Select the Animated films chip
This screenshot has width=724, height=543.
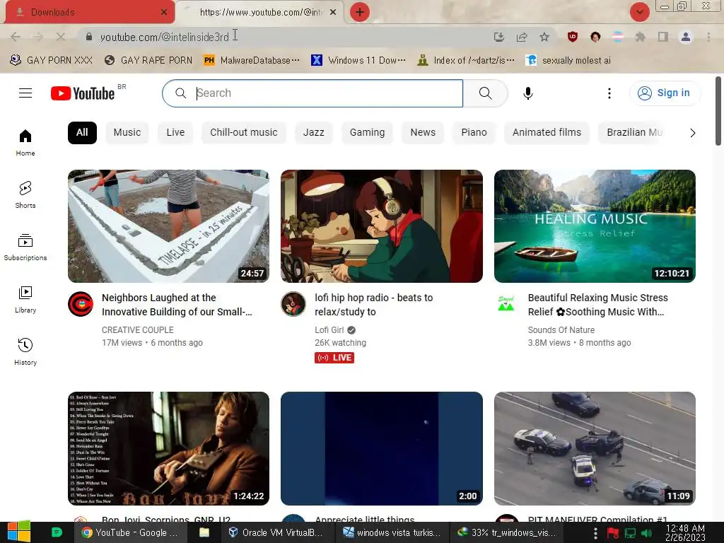547,132
